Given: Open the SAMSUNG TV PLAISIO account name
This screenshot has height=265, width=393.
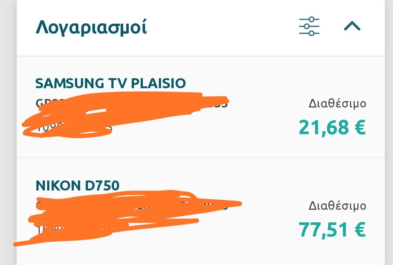Looking at the screenshot, I should point(110,83).
